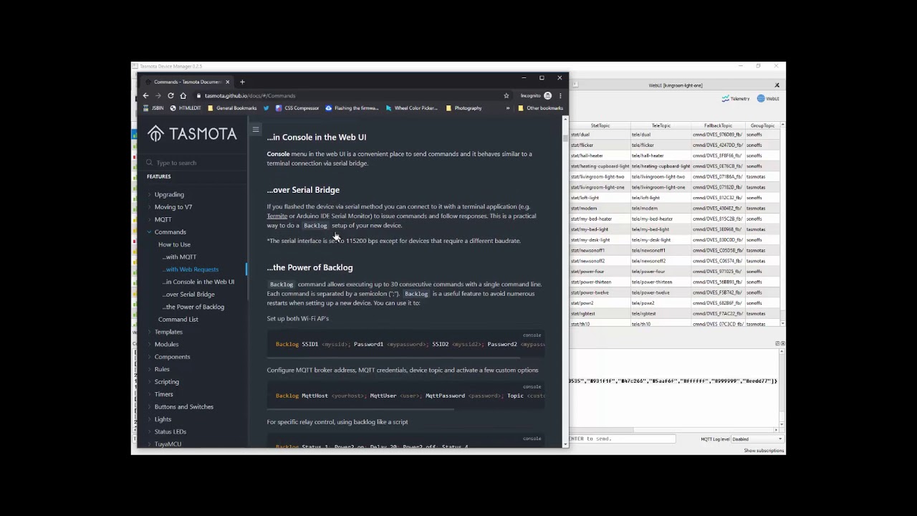Screen dimensions: 917x516
Task: Open the General Bookmarks folder
Action: pos(231,108)
